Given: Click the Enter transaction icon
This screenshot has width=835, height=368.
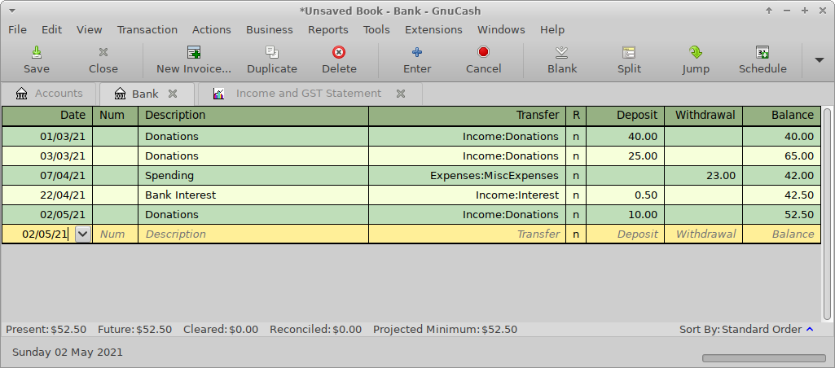Looking at the screenshot, I should (417, 52).
